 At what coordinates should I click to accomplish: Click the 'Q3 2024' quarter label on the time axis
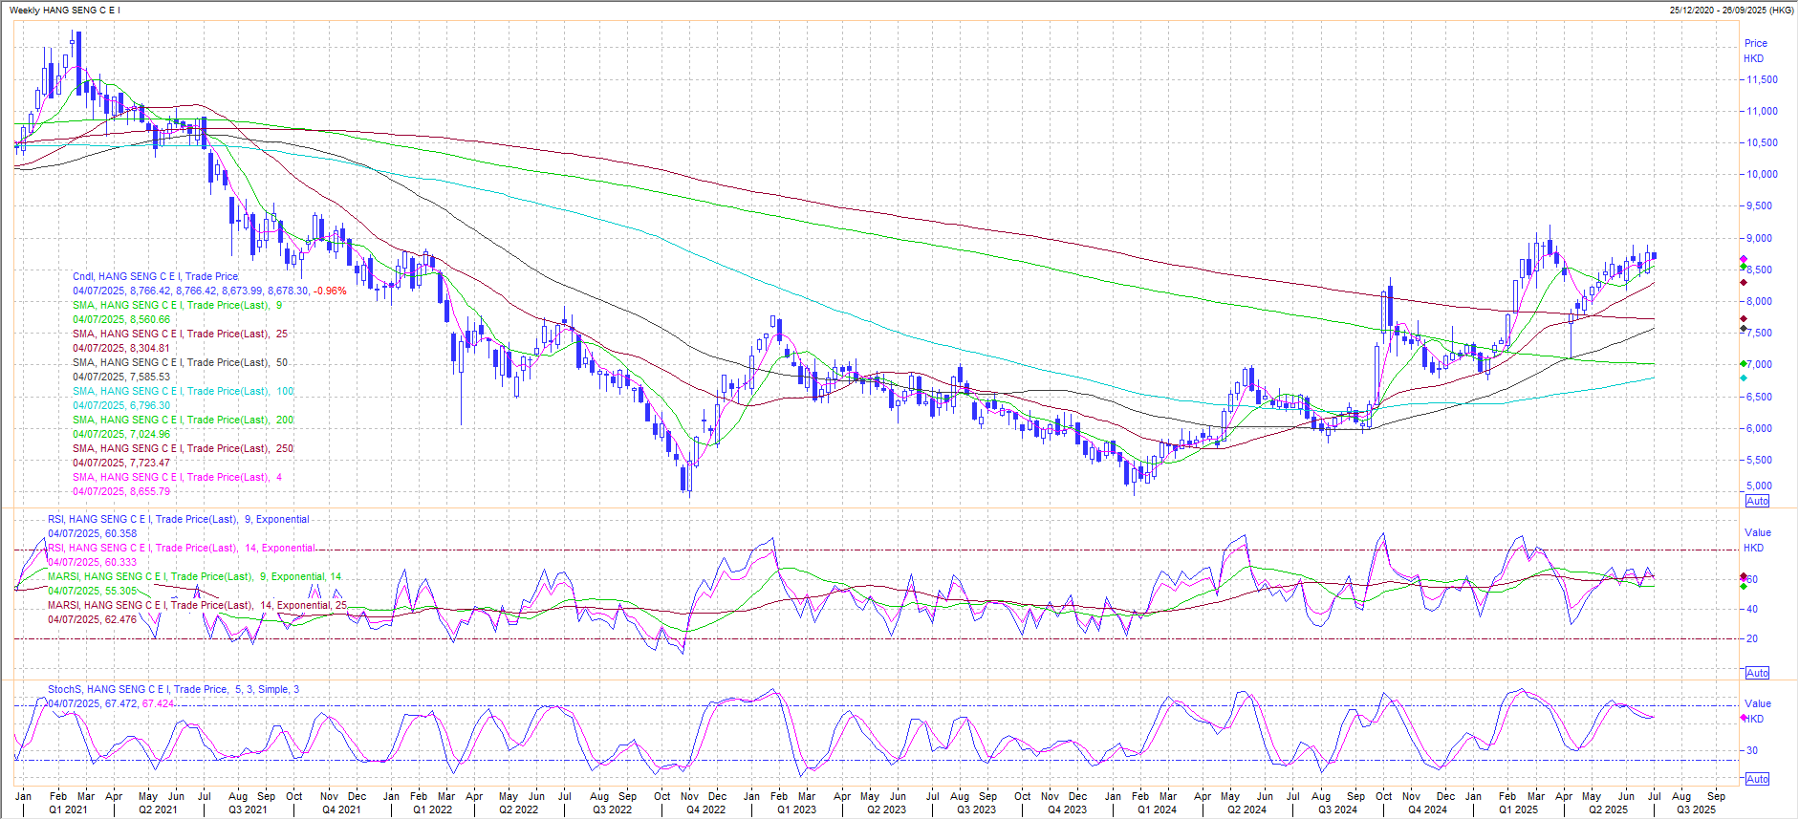pos(1337,809)
